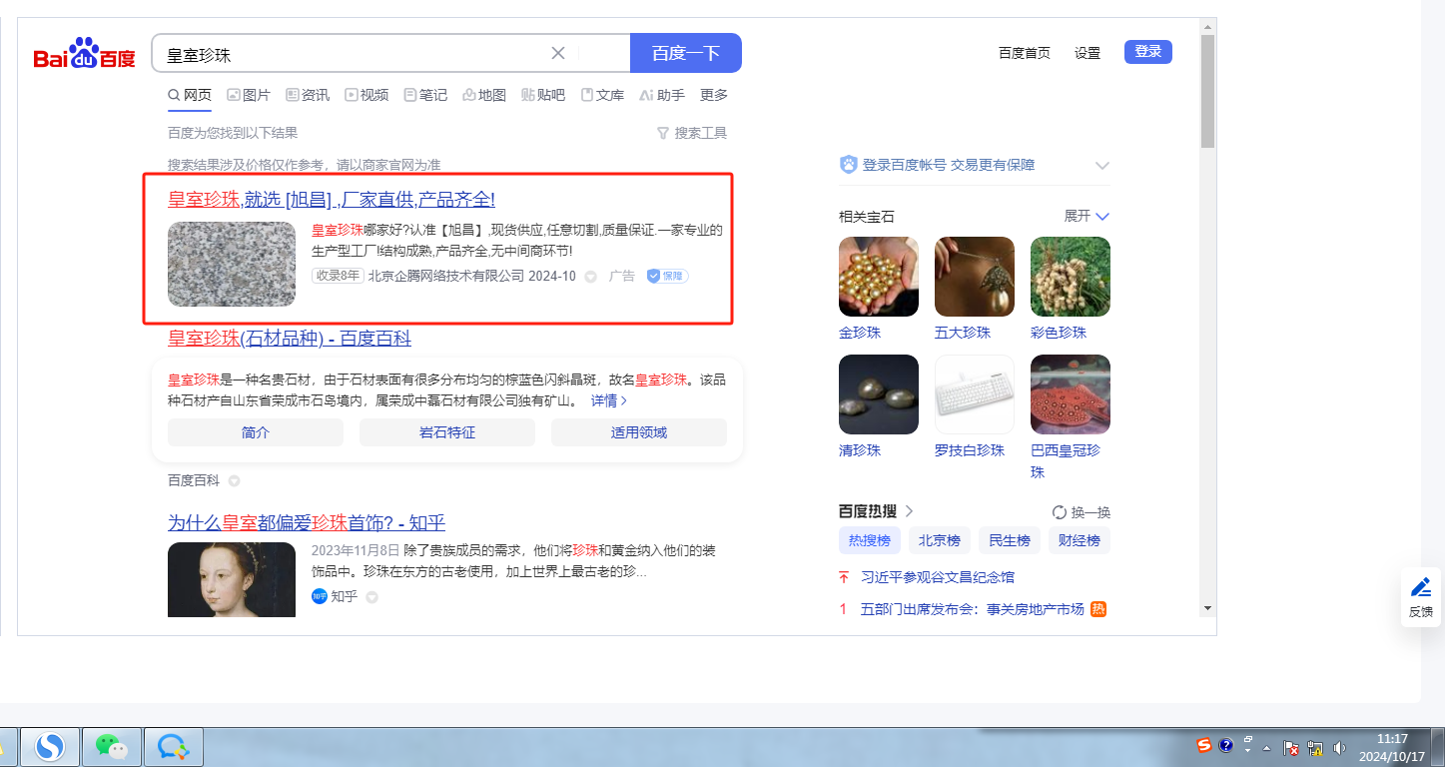The width and height of the screenshot is (1445, 767).
Task: Switch to the 视频 search tab
Action: [366, 95]
